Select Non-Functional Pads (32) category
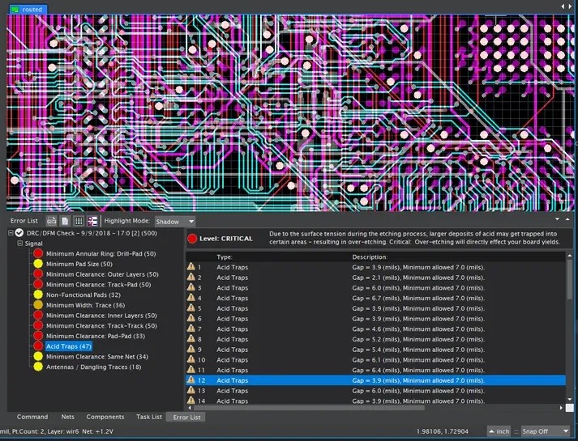Screen dimensions: 578x441 click(x=83, y=295)
